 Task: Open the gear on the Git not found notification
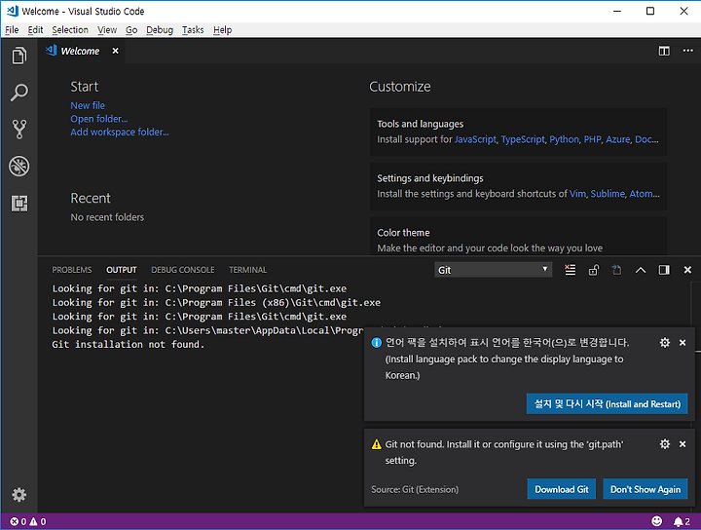point(665,444)
